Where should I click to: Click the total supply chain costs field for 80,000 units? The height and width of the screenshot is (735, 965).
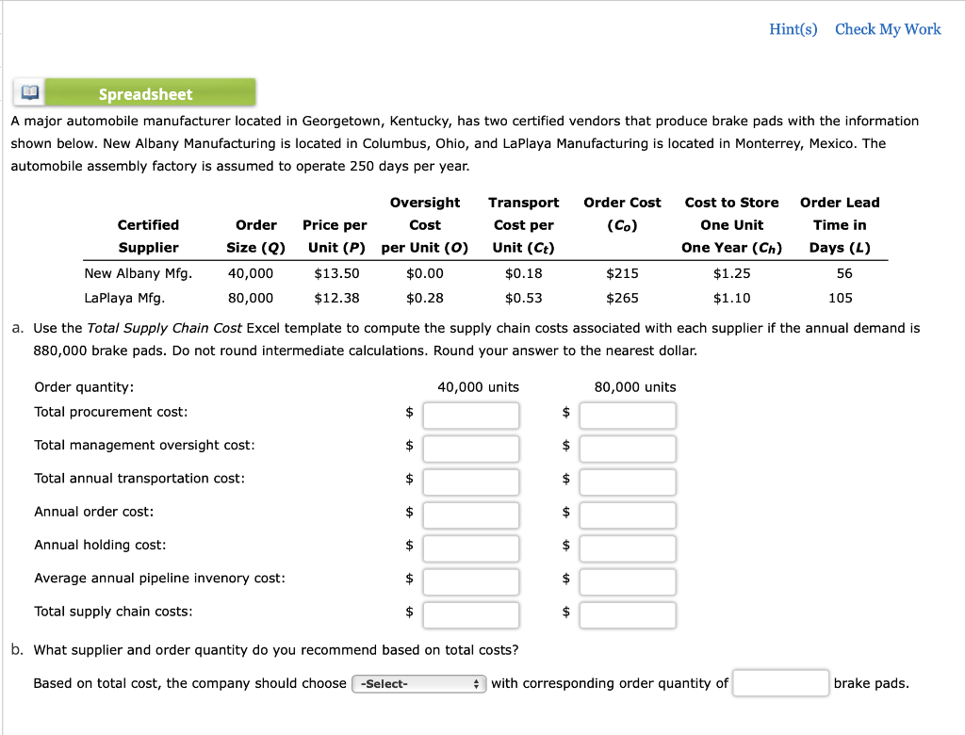click(628, 615)
